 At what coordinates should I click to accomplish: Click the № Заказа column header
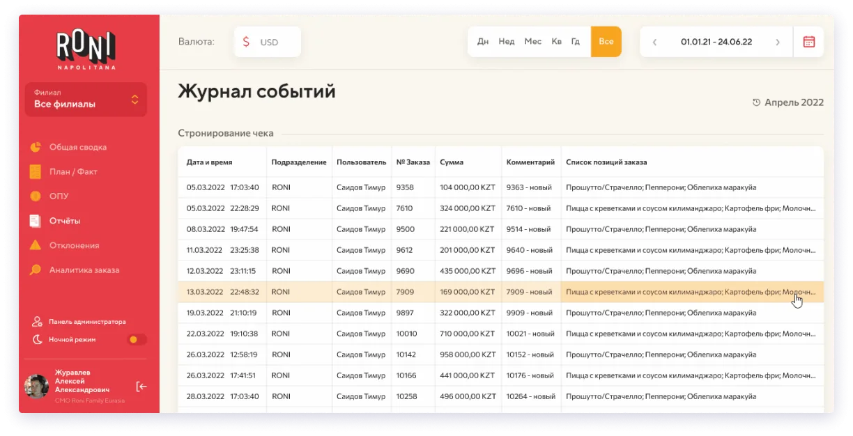pyautogui.click(x=413, y=162)
